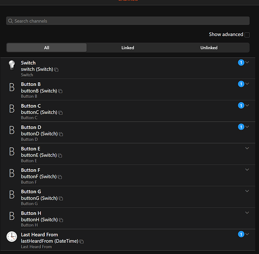
Task: Click the lightbulb icon for Switch channel
Action: (12, 65)
